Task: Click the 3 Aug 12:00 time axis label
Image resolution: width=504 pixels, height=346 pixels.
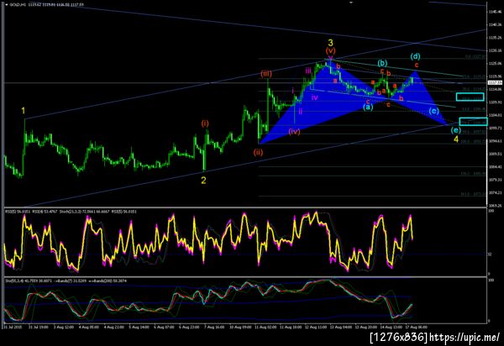Action: (x=64, y=327)
